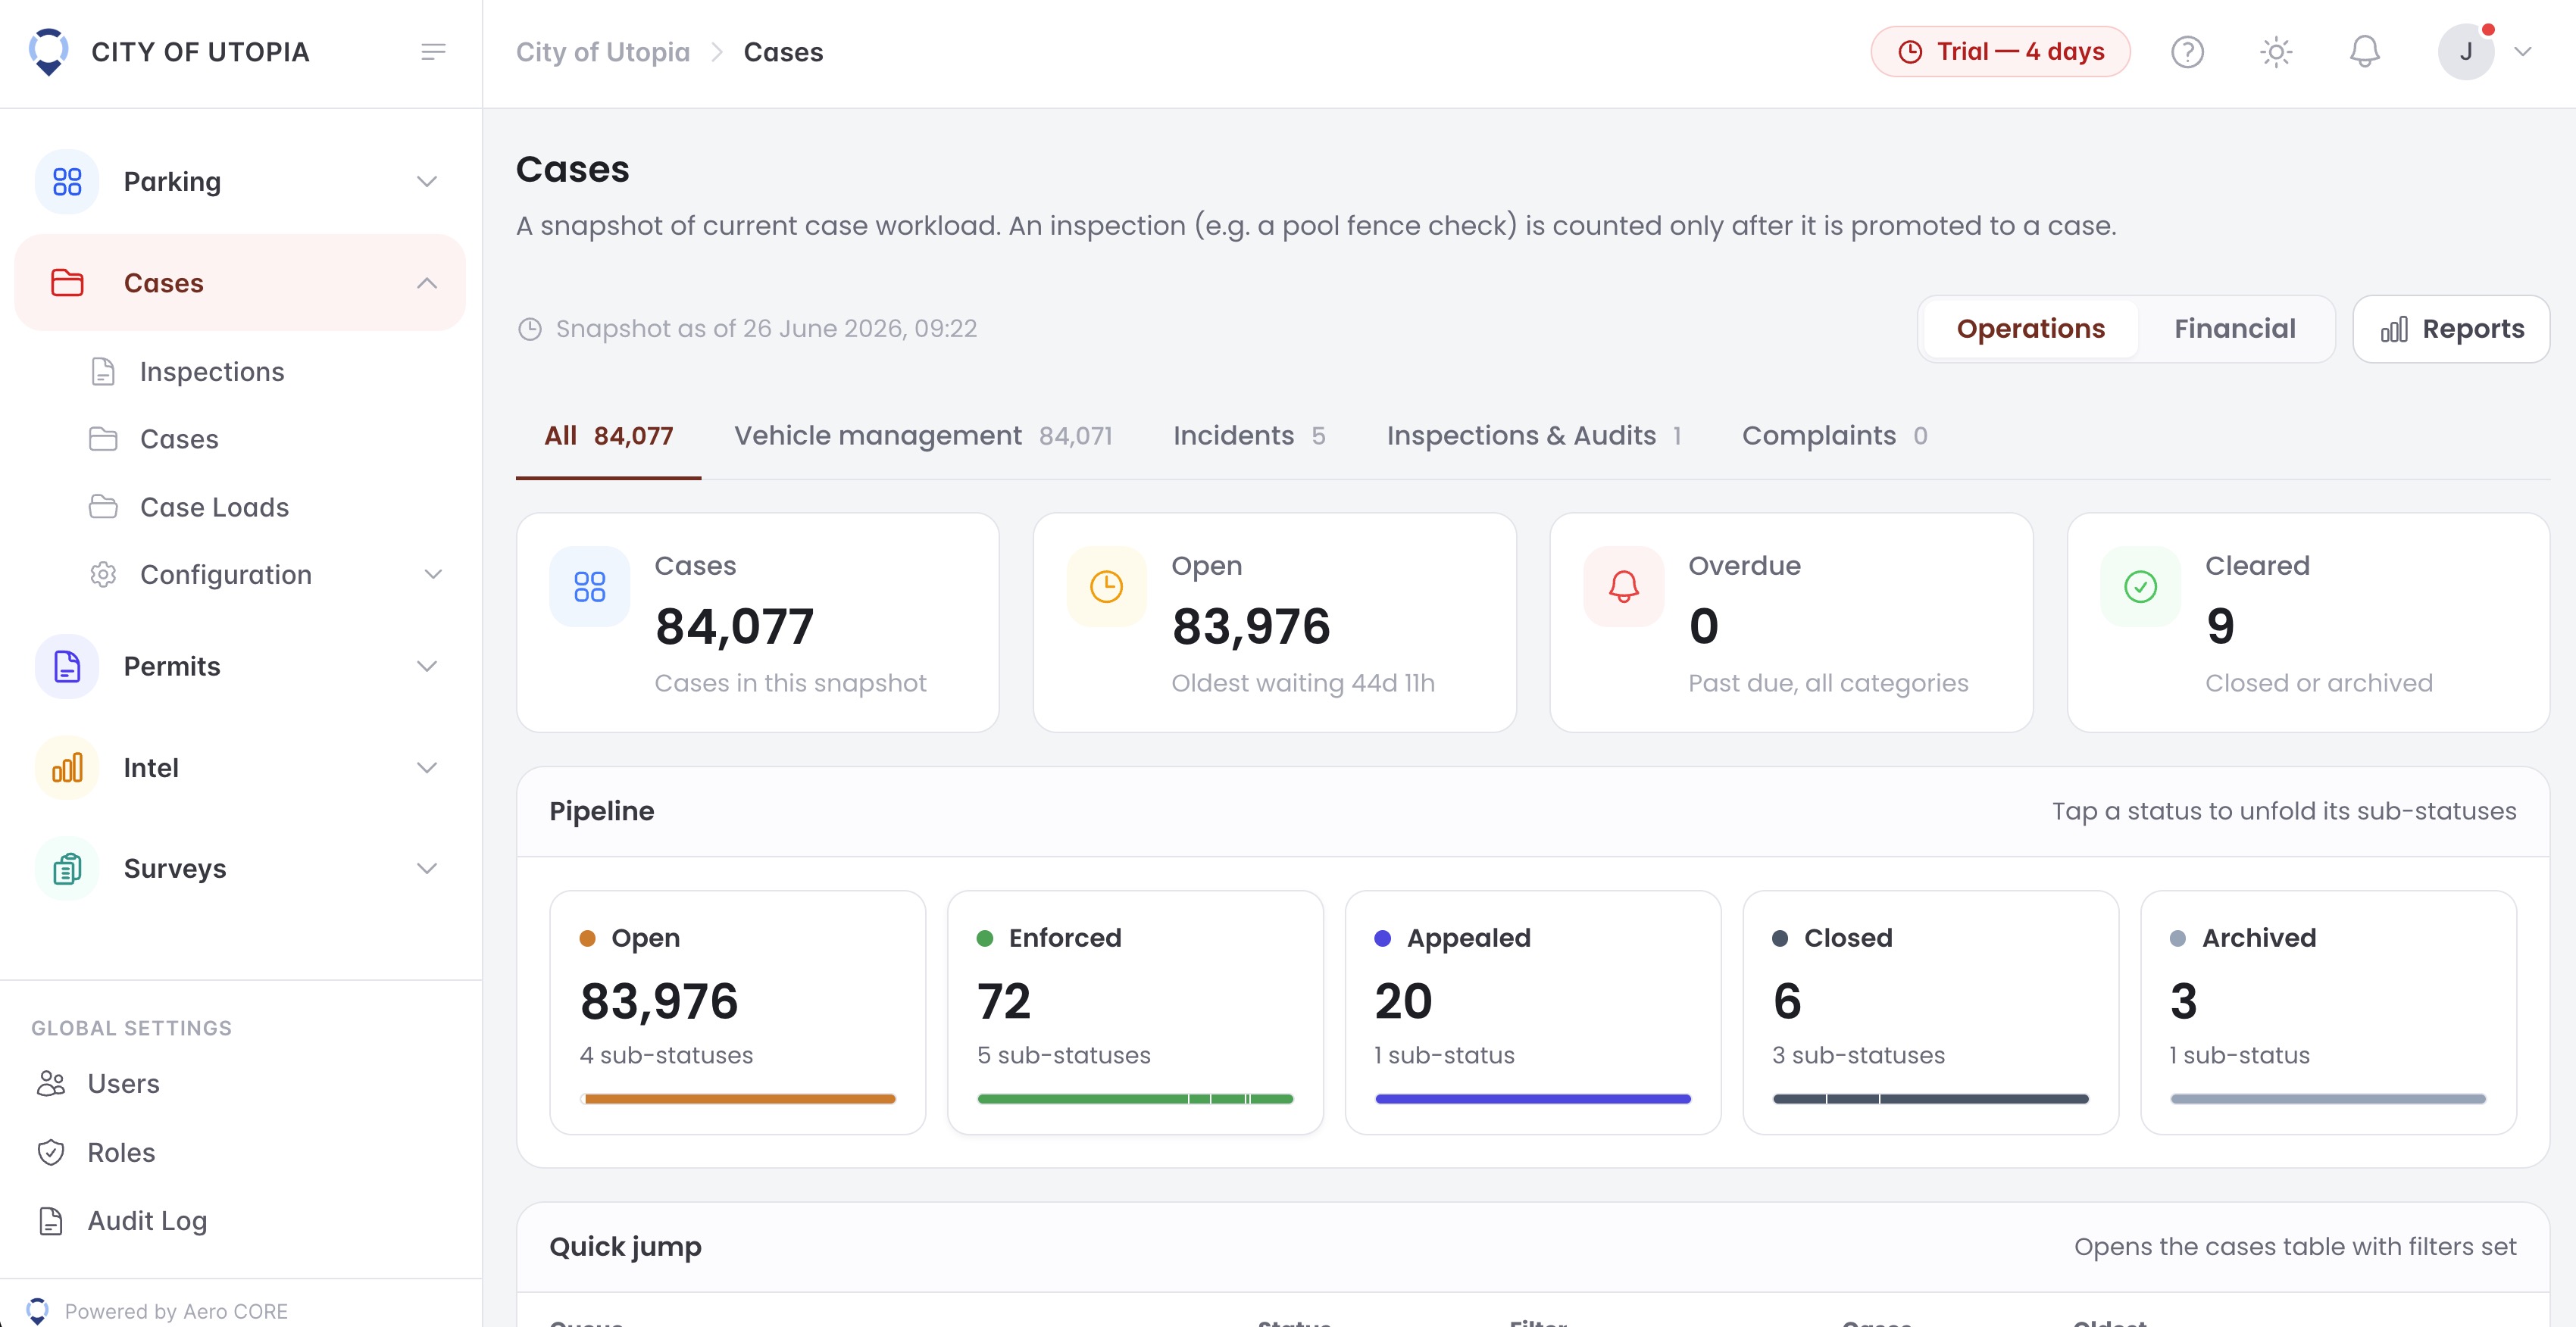Click the snapshot clock icon
The width and height of the screenshot is (2576, 1327).
coord(530,329)
